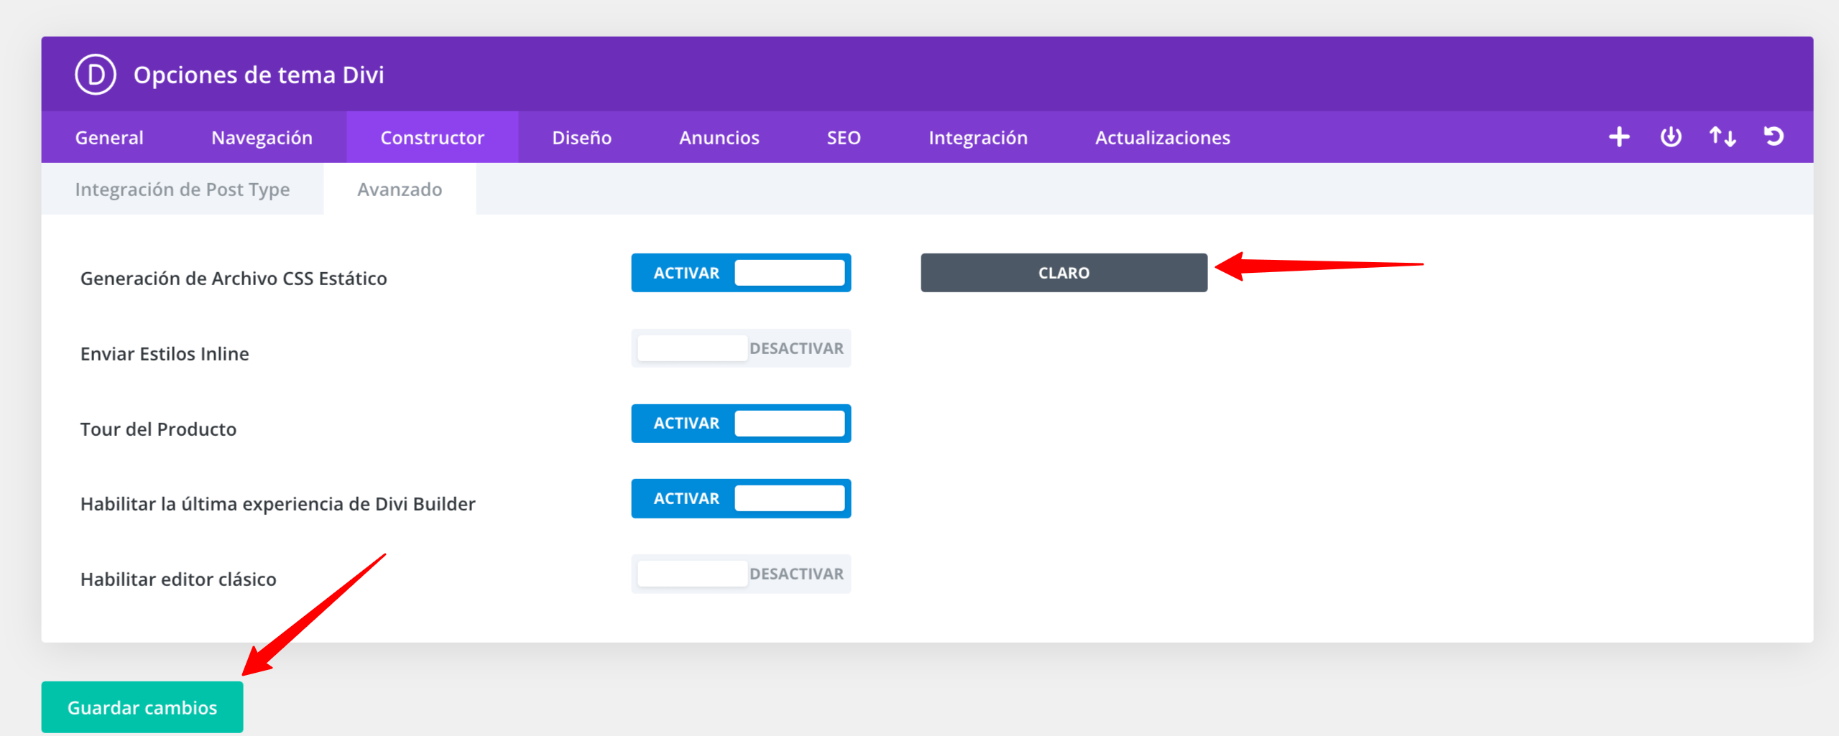Open the SEO tab
The height and width of the screenshot is (736, 1839).
point(844,137)
